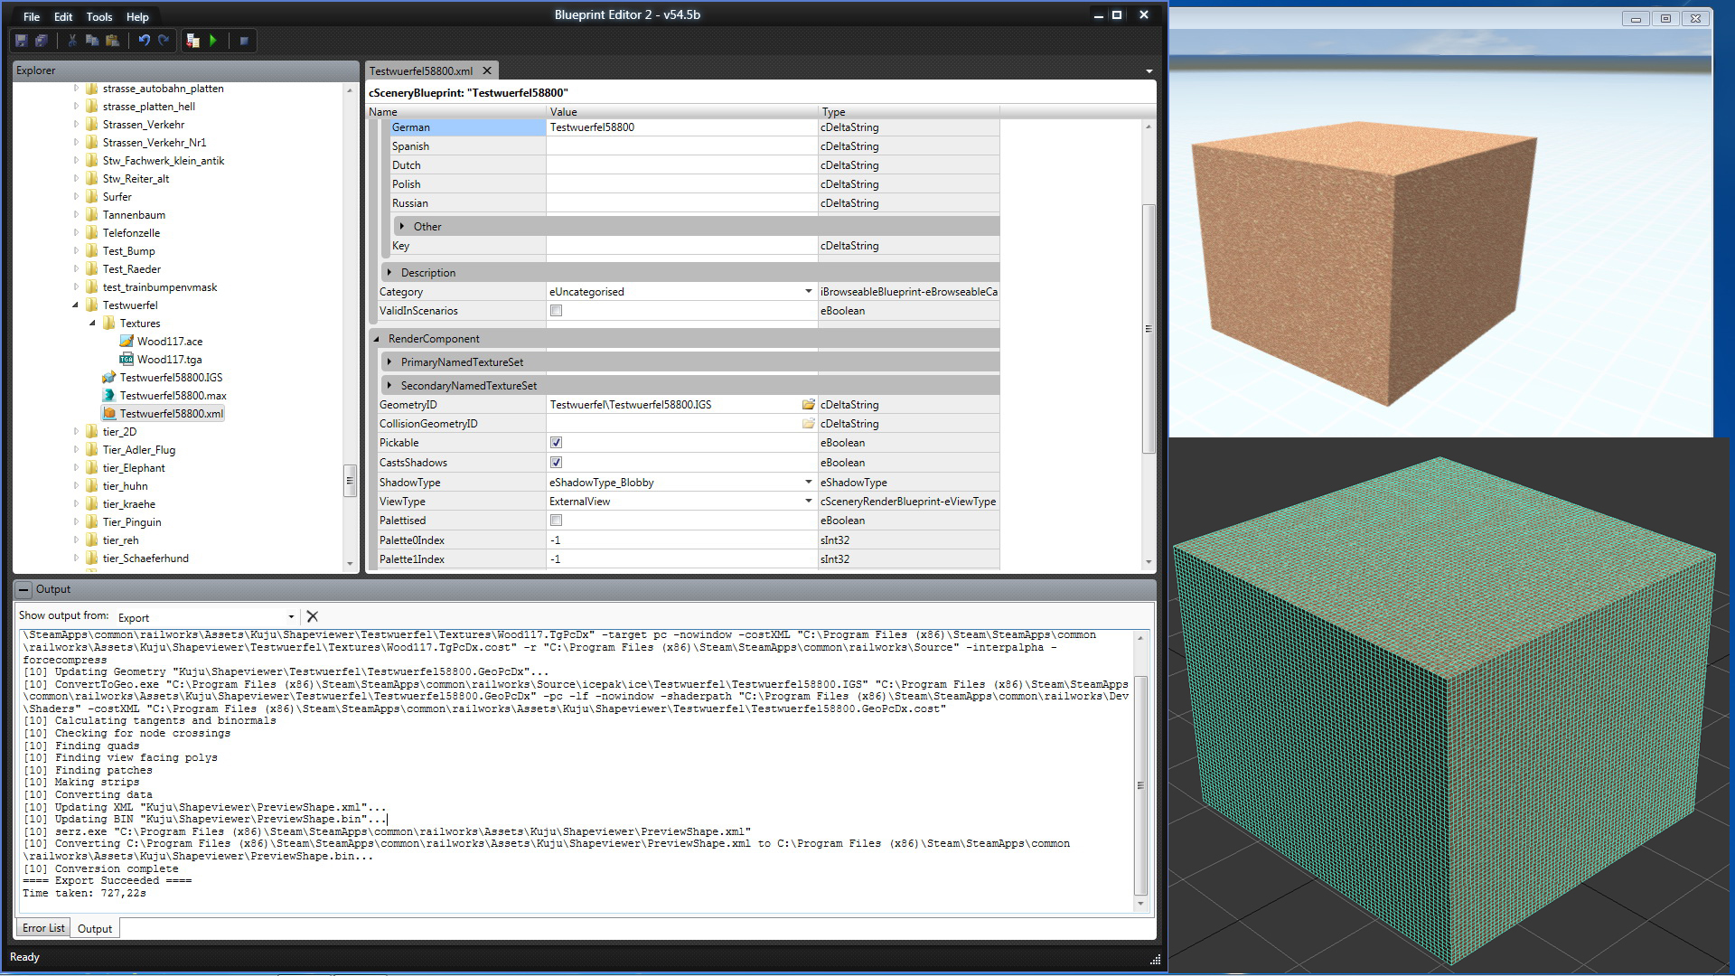Click the Export documents toolbar icon

point(192,41)
